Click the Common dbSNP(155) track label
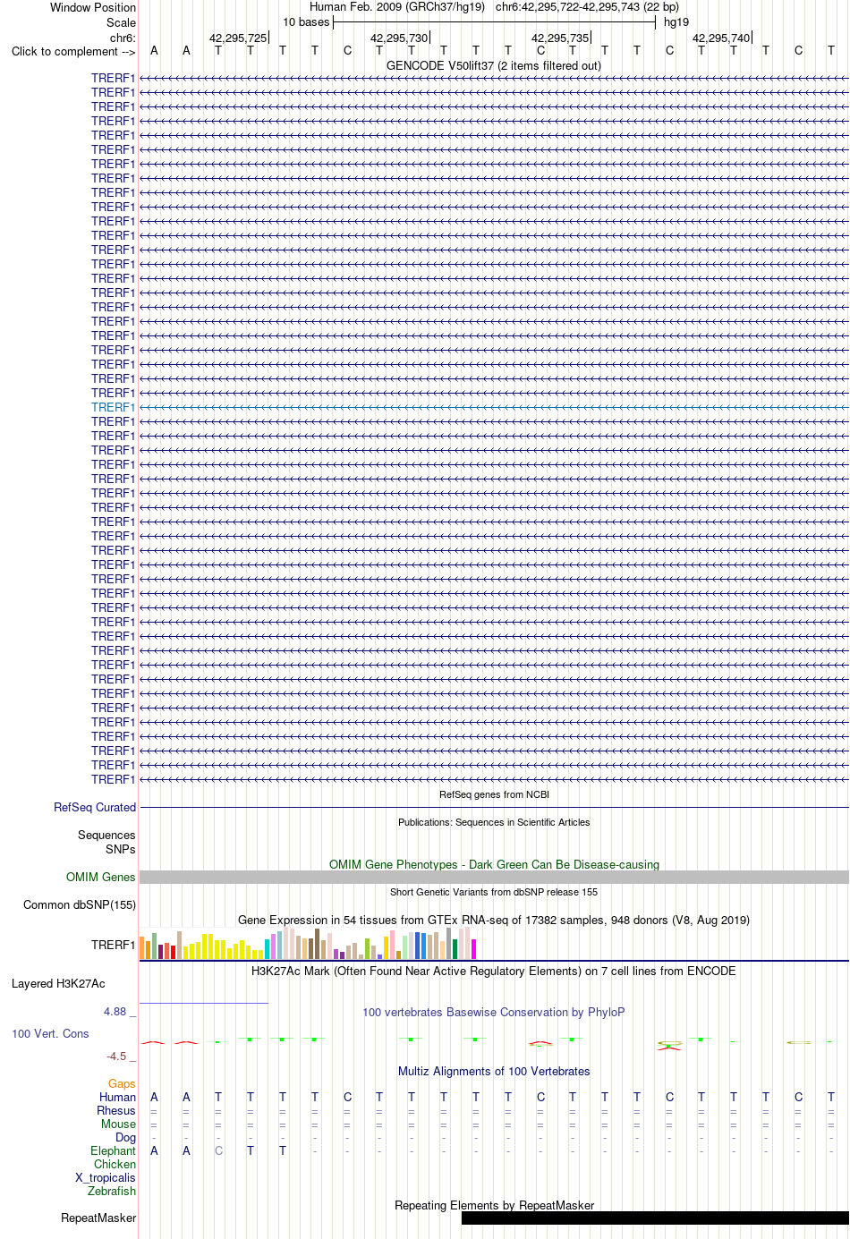The height and width of the screenshot is (1239, 850). [x=80, y=904]
